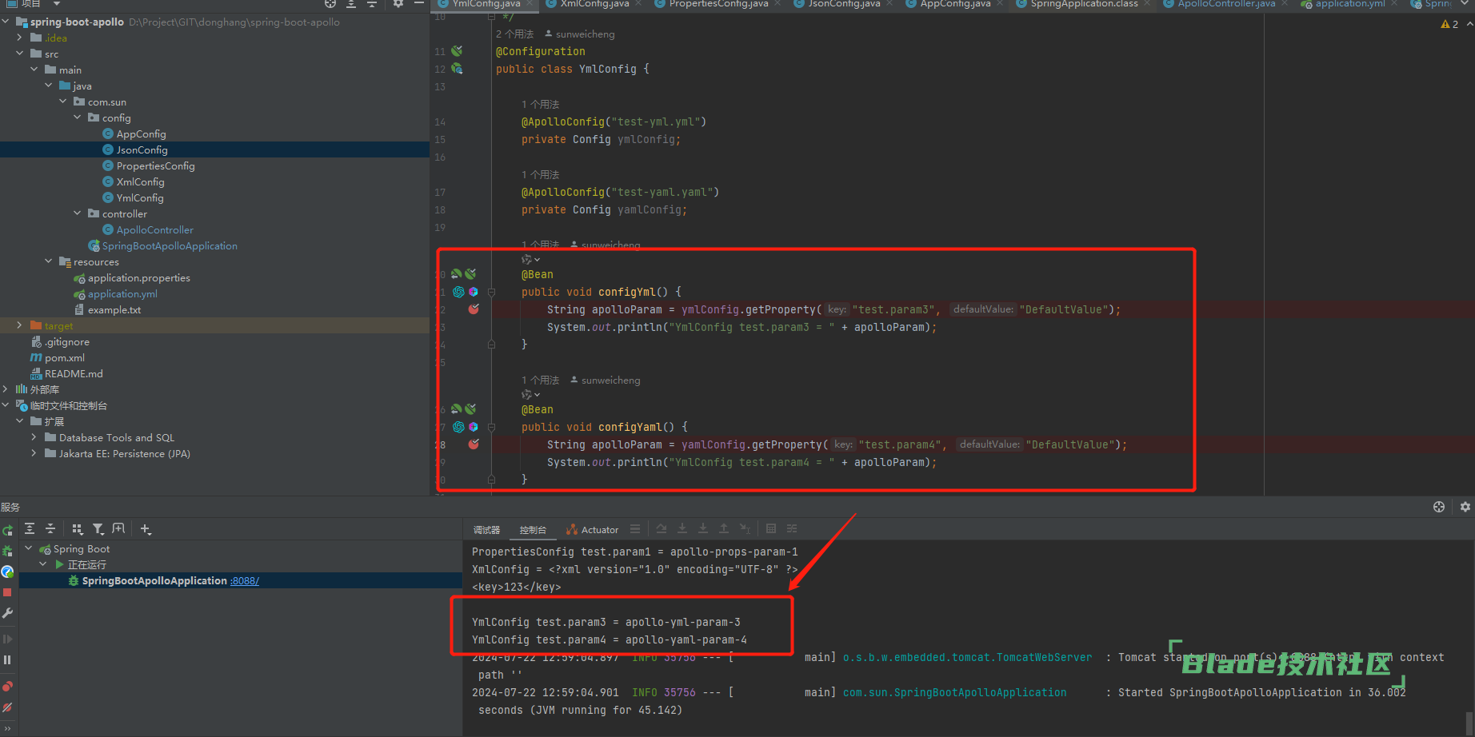
Task: Click the rerun icon in the Services sidebar
Action: (x=7, y=531)
